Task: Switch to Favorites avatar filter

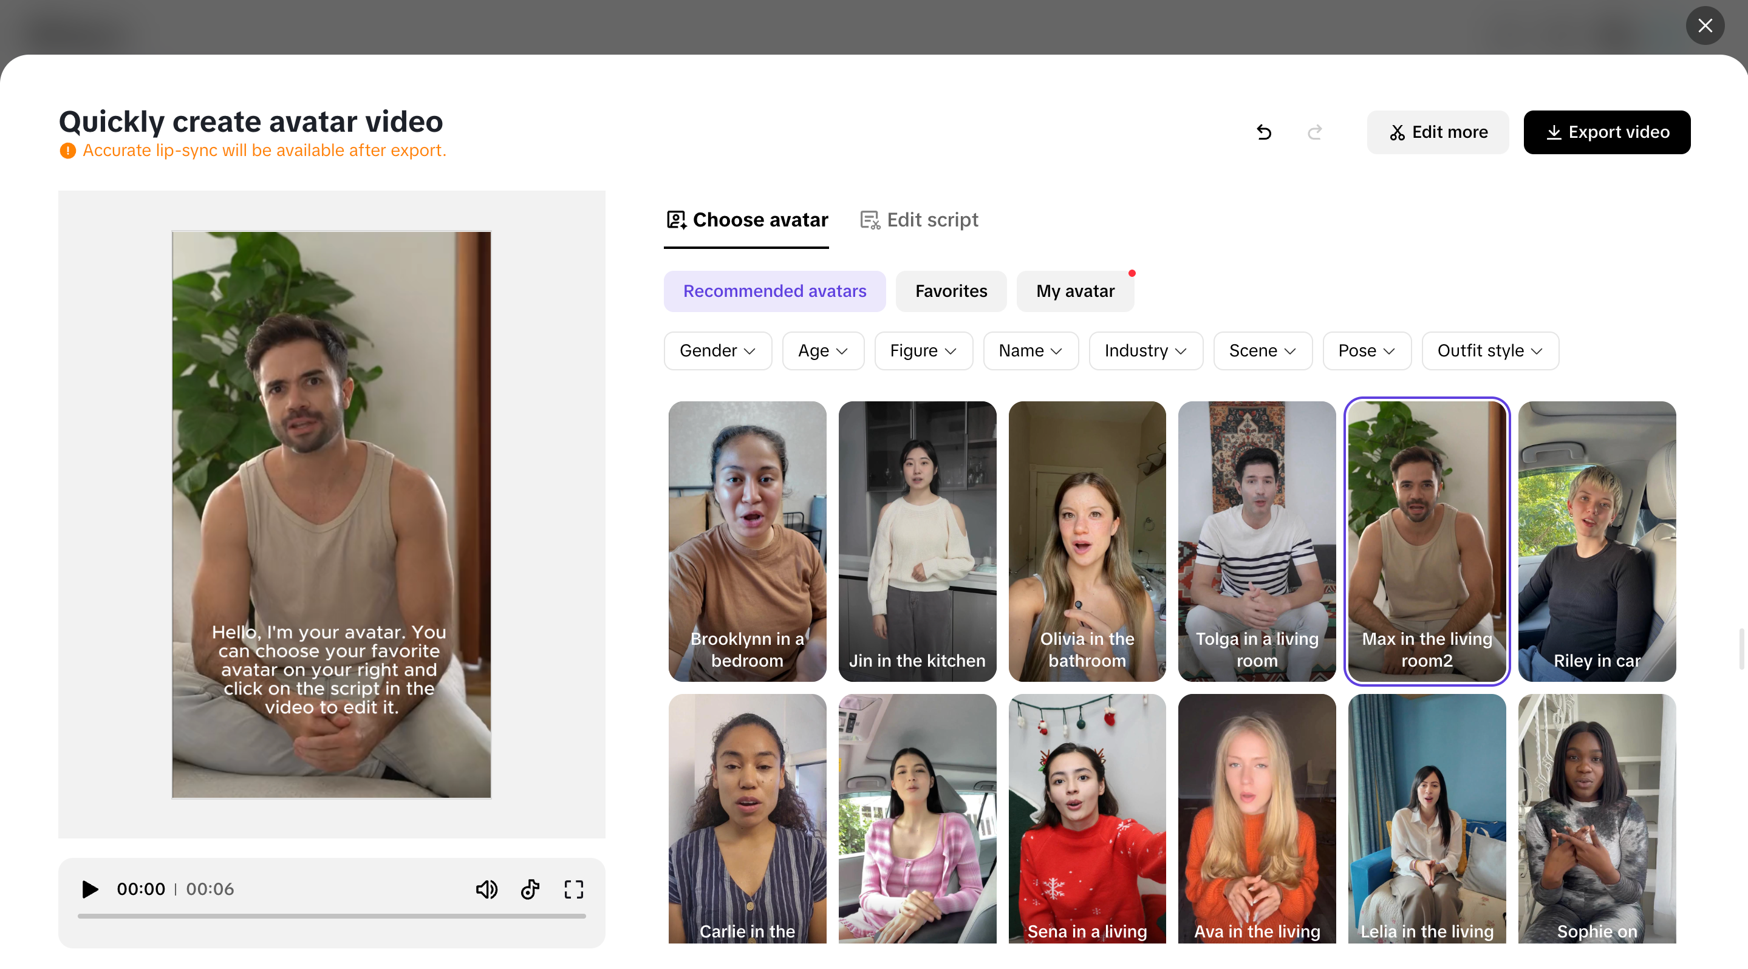Action: pyautogui.click(x=951, y=291)
